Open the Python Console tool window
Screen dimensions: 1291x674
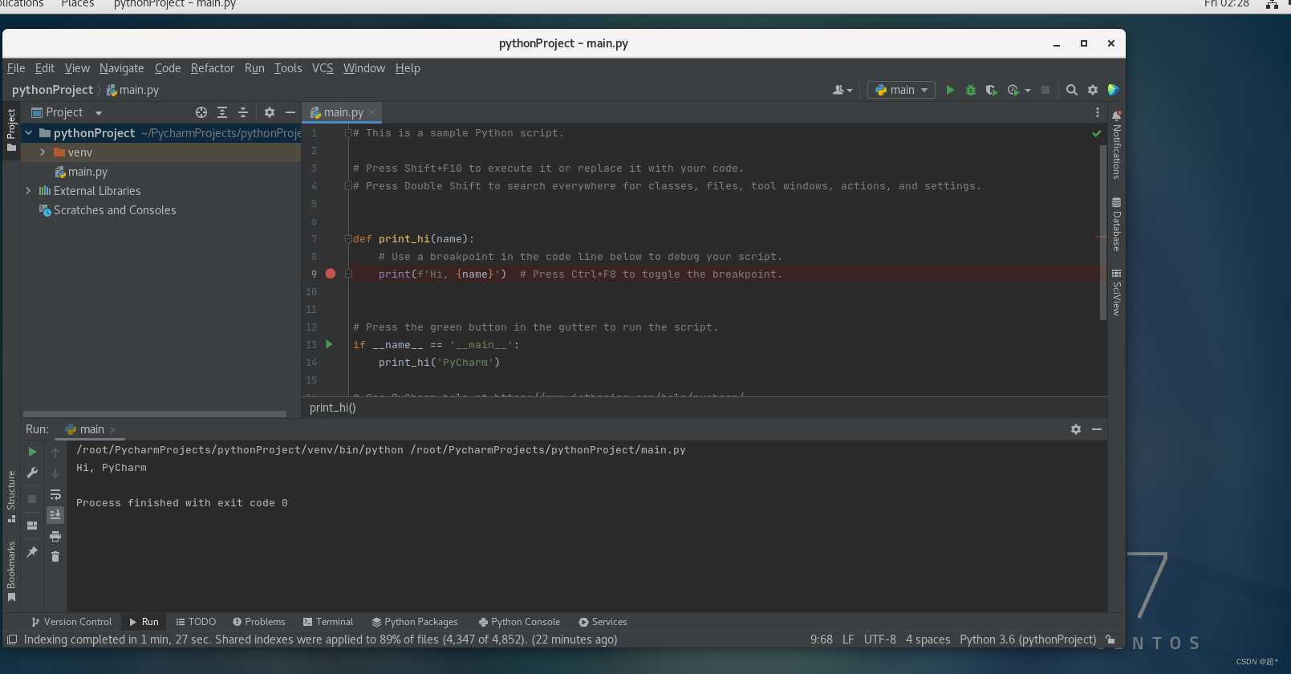519,622
